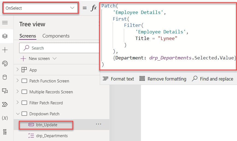Select Multiple Records Screen in tree
The image size is (237, 141).
coord(51,92)
